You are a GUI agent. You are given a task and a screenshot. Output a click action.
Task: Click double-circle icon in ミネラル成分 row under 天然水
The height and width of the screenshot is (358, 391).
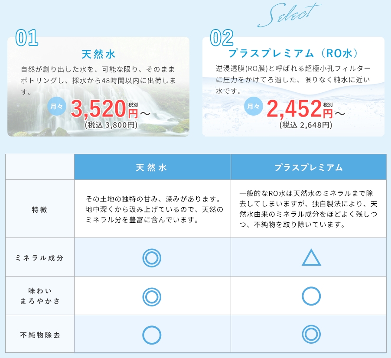pos(152,258)
